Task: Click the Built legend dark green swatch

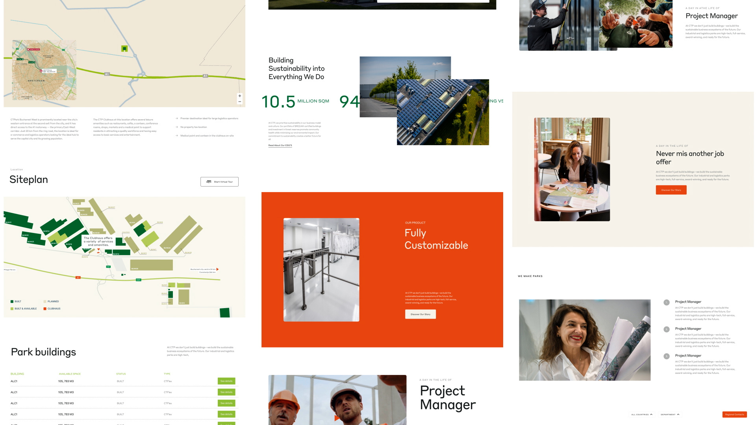Action: [12, 301]
